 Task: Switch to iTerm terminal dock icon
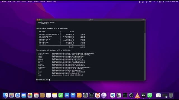tap(125, 95)
